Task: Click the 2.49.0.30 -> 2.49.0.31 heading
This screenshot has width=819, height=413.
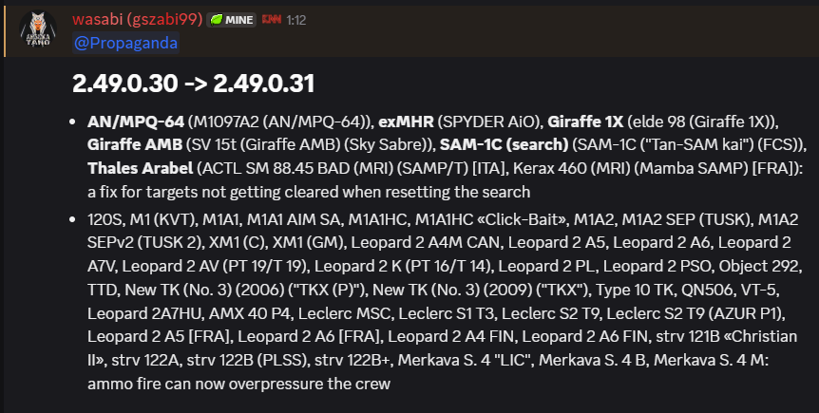Action: pos(193,84)
